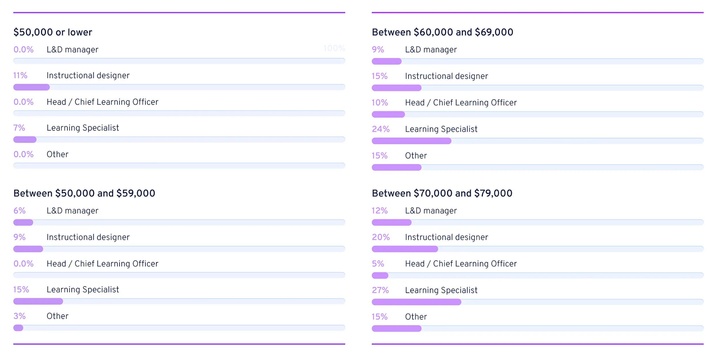Click 'Instructional designer' in the $60,000–$69,000 section

[446, 76]
